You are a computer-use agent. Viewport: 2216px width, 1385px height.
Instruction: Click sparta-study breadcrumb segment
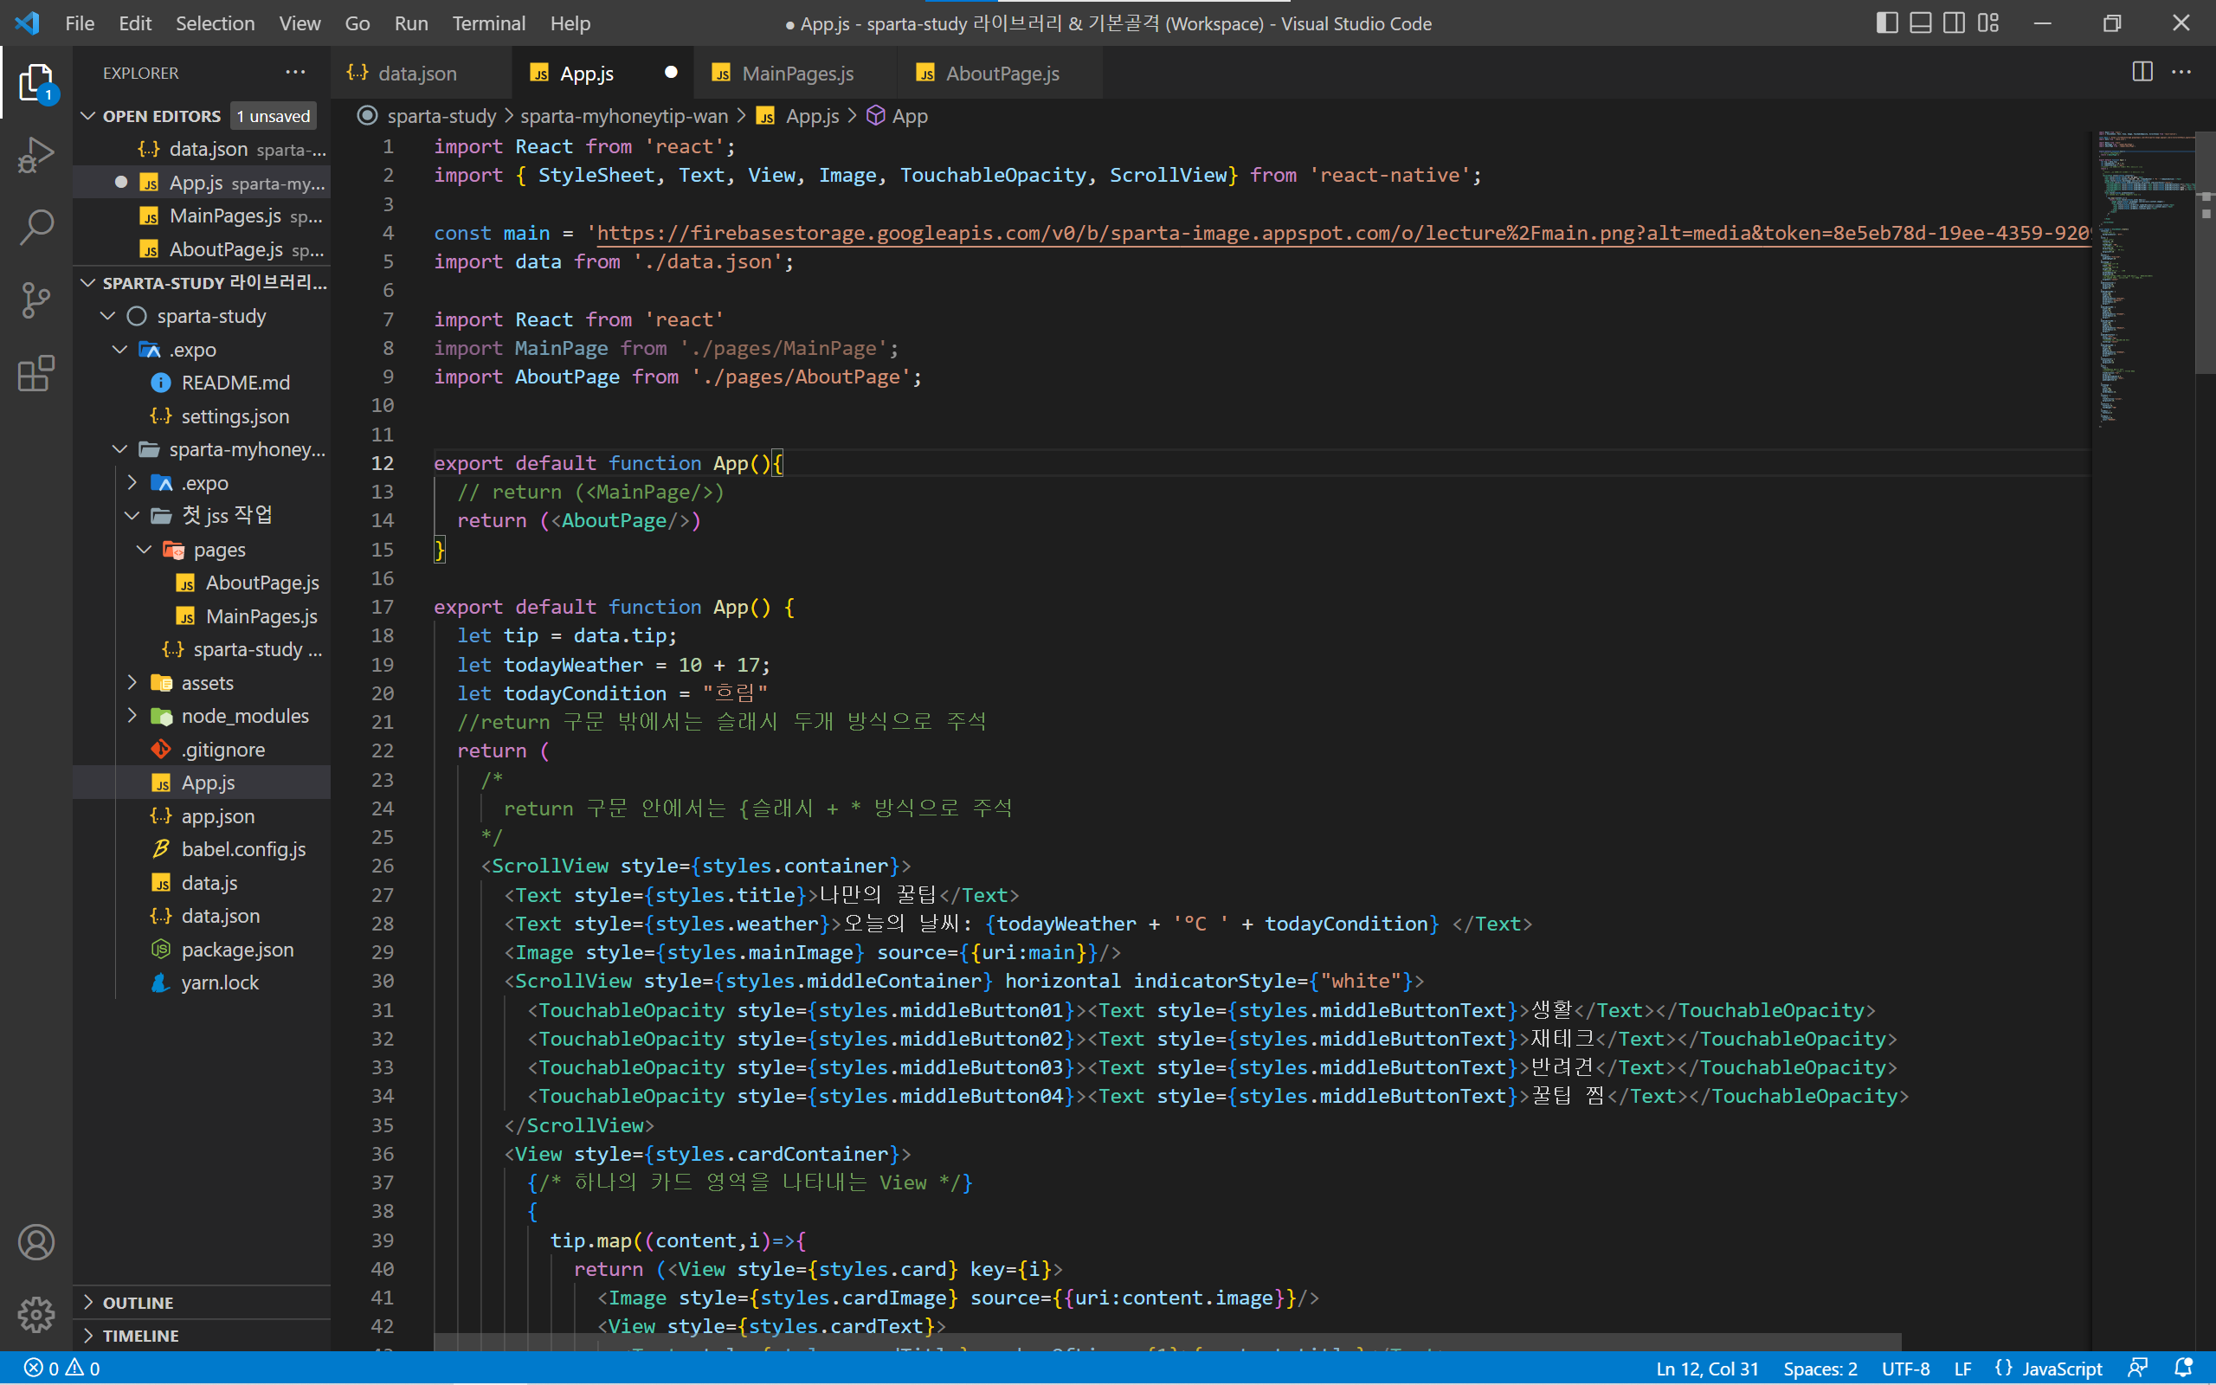tap(441, 116)
